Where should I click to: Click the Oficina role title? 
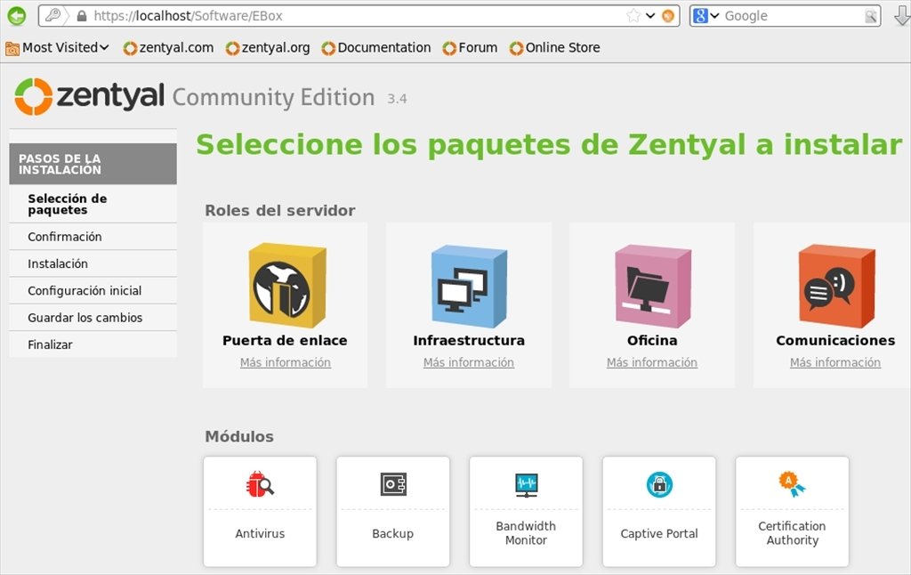(652, 341)
